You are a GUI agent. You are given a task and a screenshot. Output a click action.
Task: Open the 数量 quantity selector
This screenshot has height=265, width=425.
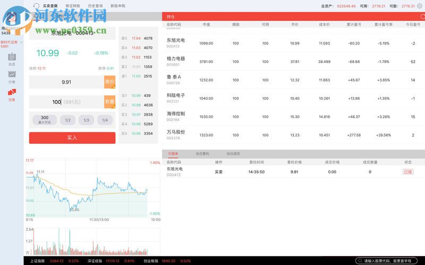(109, 102)
